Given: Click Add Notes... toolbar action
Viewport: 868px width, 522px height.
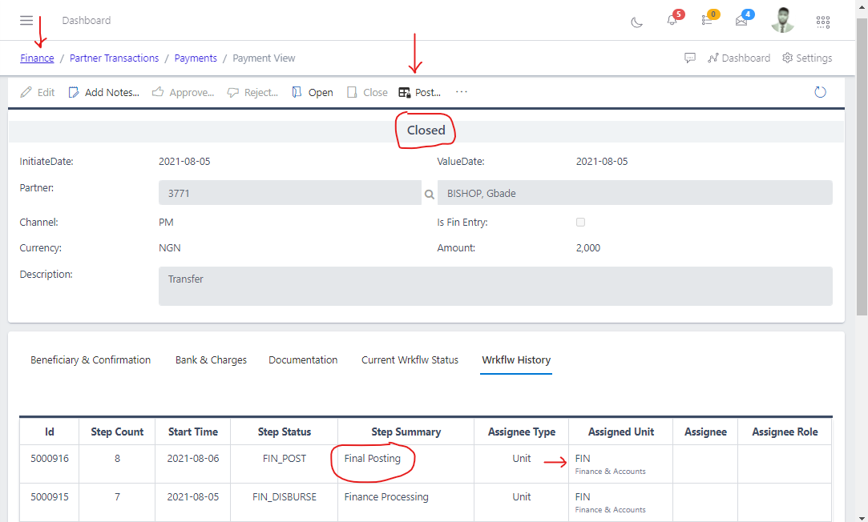Looking at the screenshot, I should (104, 92).
